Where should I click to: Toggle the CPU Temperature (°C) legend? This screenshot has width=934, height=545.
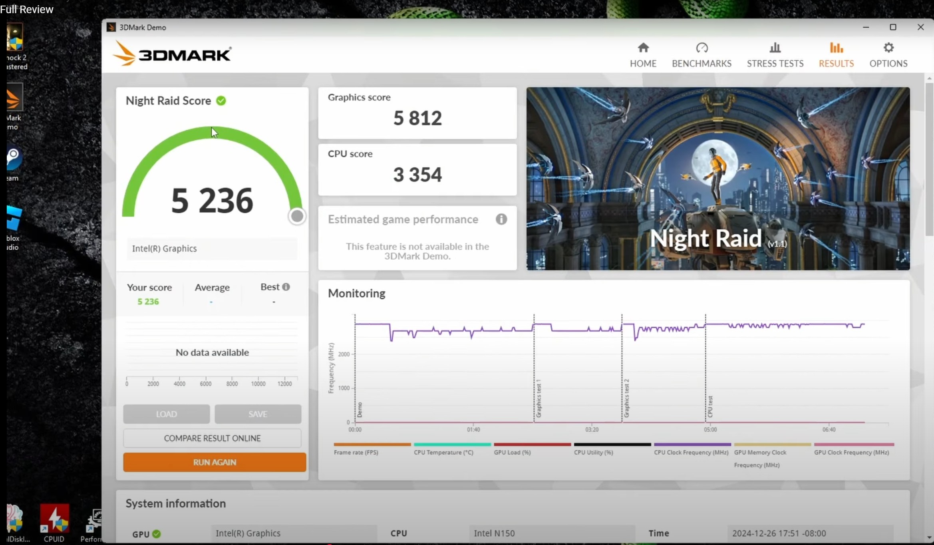coord(452,449)
